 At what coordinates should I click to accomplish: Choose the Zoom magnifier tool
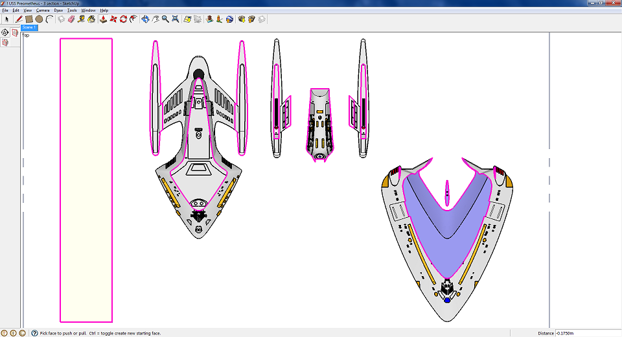(165, 19)
